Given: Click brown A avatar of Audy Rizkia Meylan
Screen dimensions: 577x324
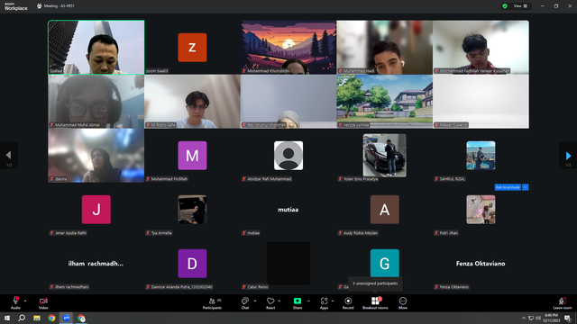Looking at the screenshot, I should point(385,210).
